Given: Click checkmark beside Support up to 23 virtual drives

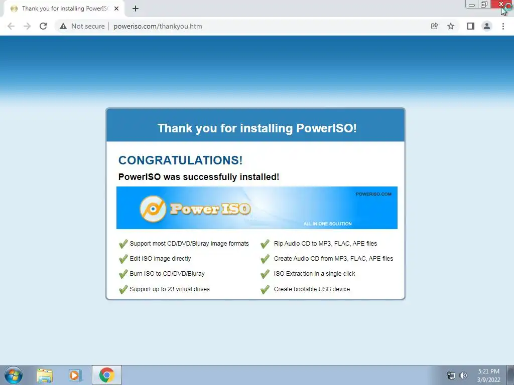Looking at the screenshot, I should pos(123,289).
